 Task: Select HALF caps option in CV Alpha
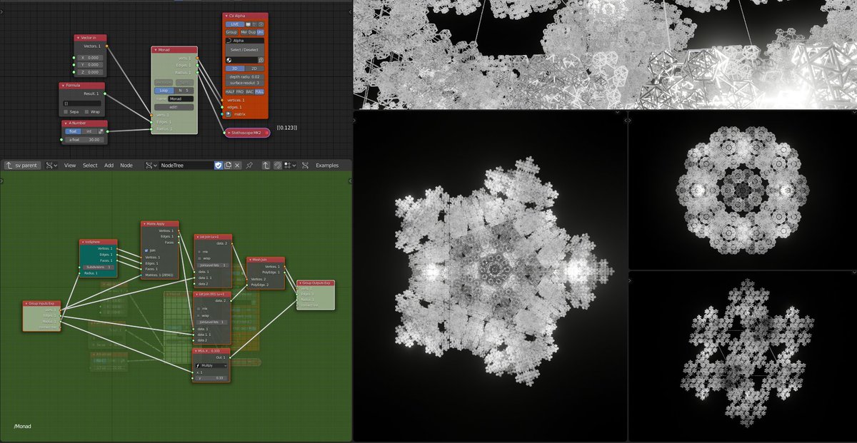[230, 91]
